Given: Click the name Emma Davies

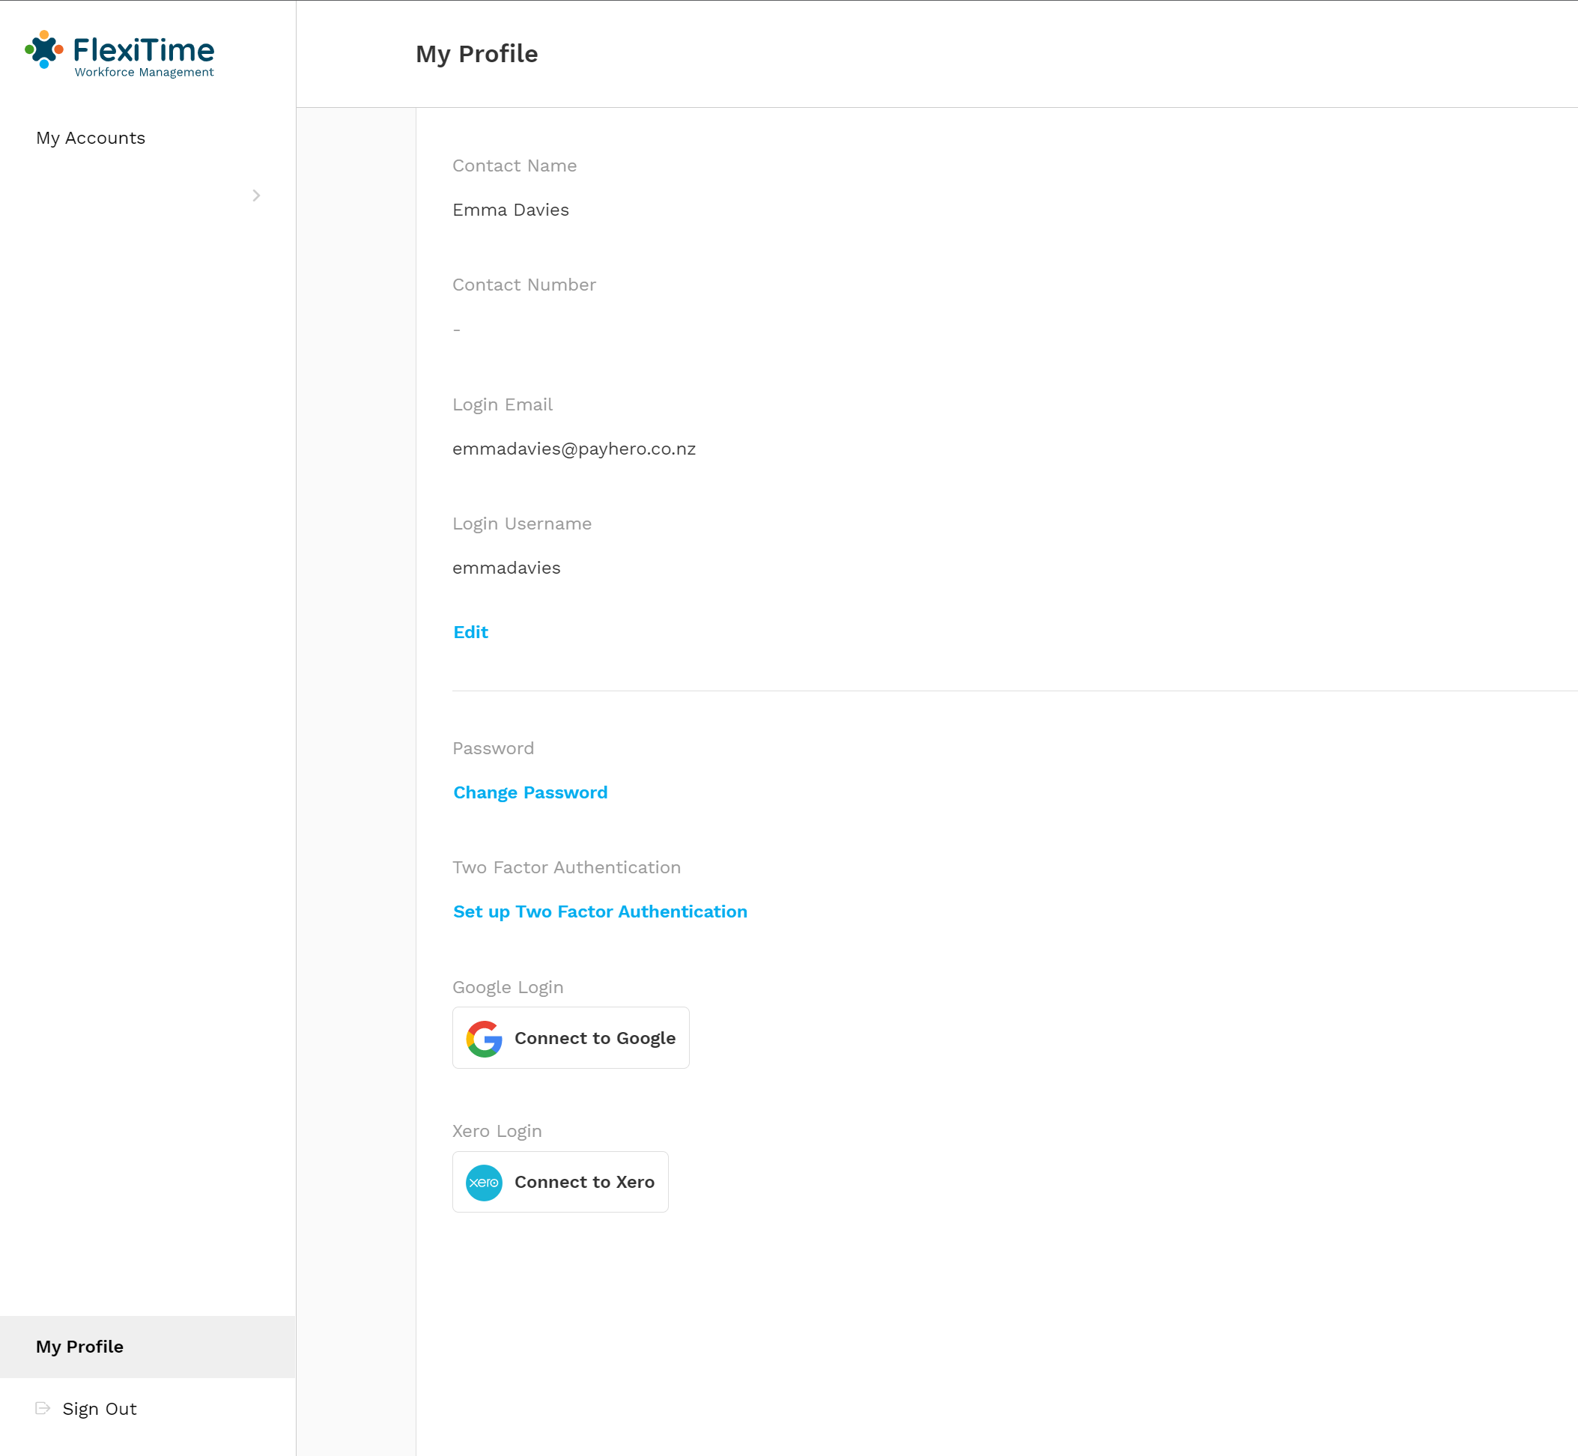Looking at the screenshot, I should point(511,210).
